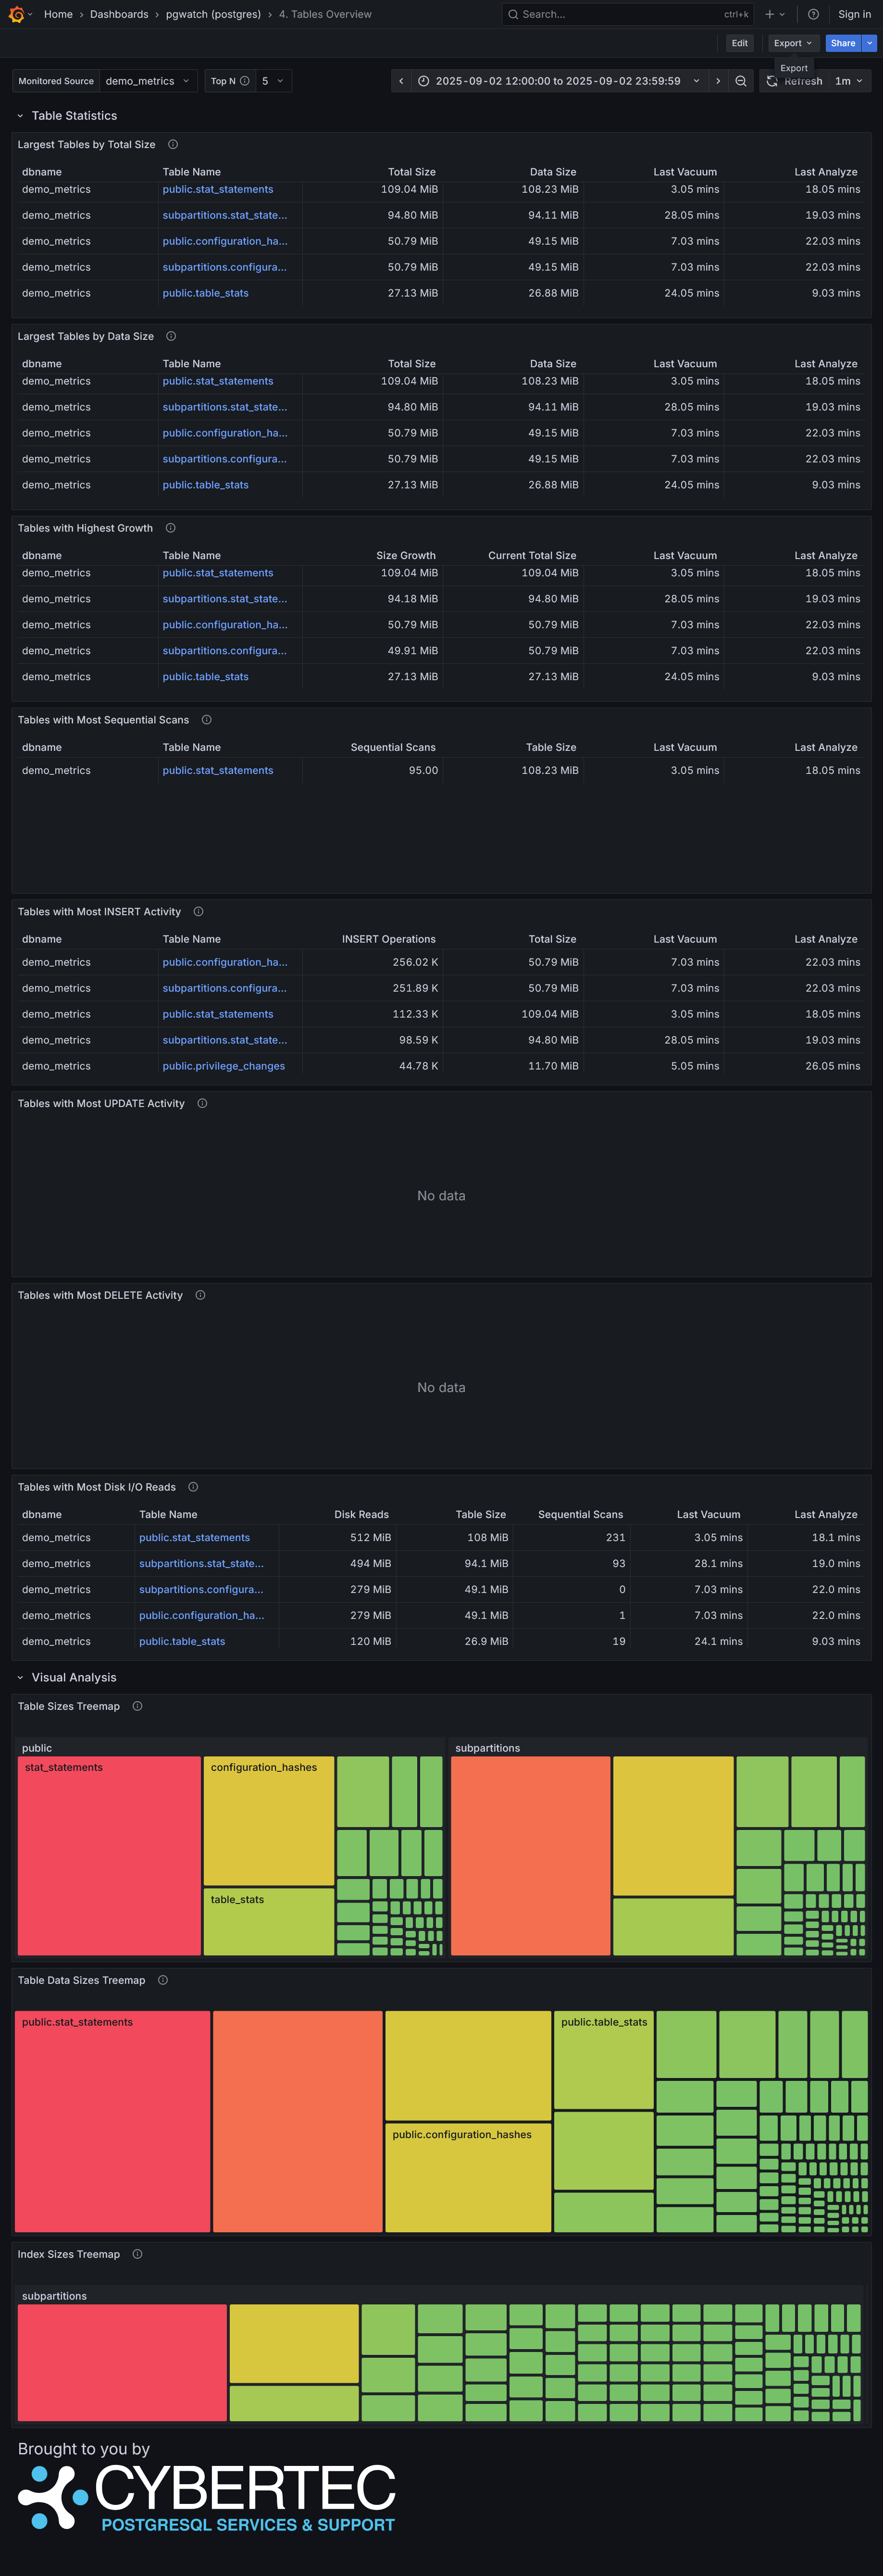Collapse the Table Statistics row

20,116
